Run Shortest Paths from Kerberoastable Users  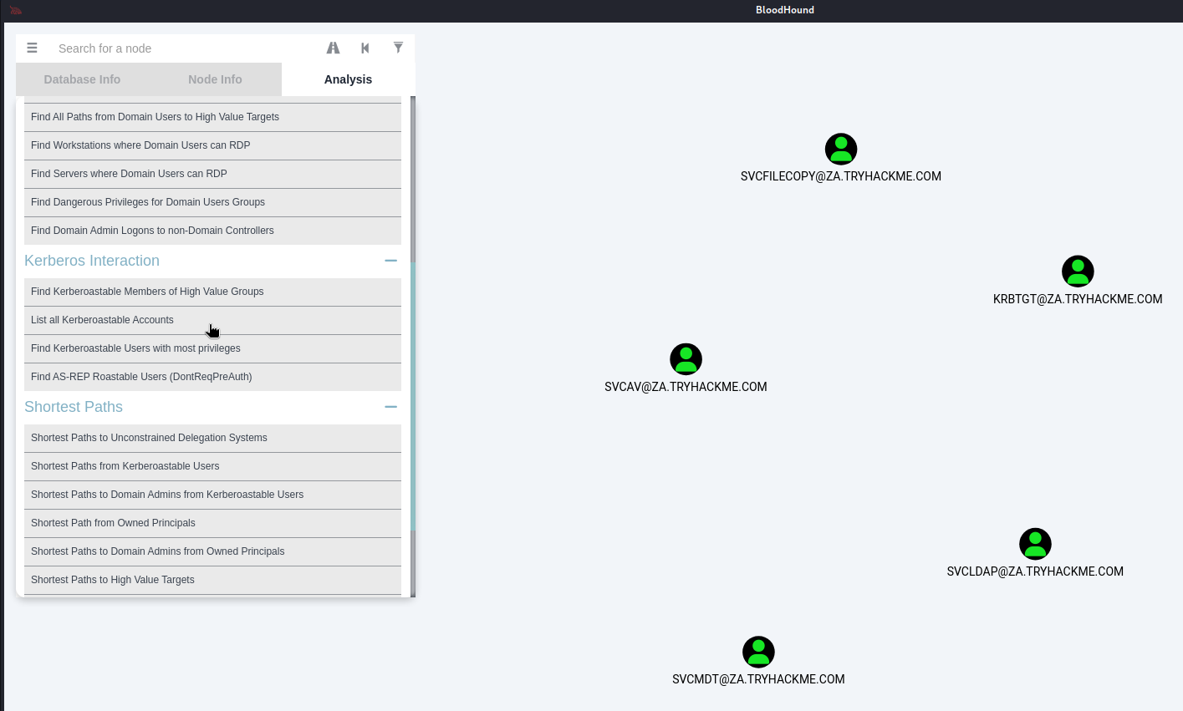pos(212,466)
